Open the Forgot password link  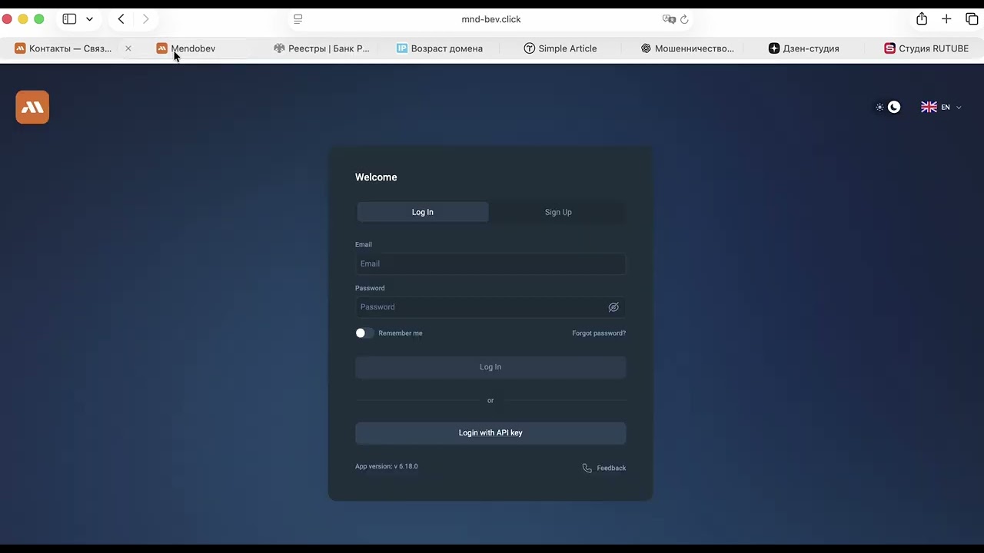coord(599,333)
